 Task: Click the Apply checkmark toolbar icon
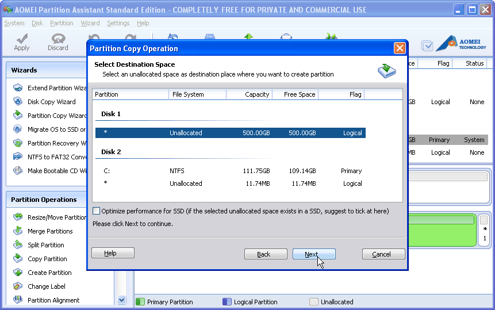click(22, 39)
